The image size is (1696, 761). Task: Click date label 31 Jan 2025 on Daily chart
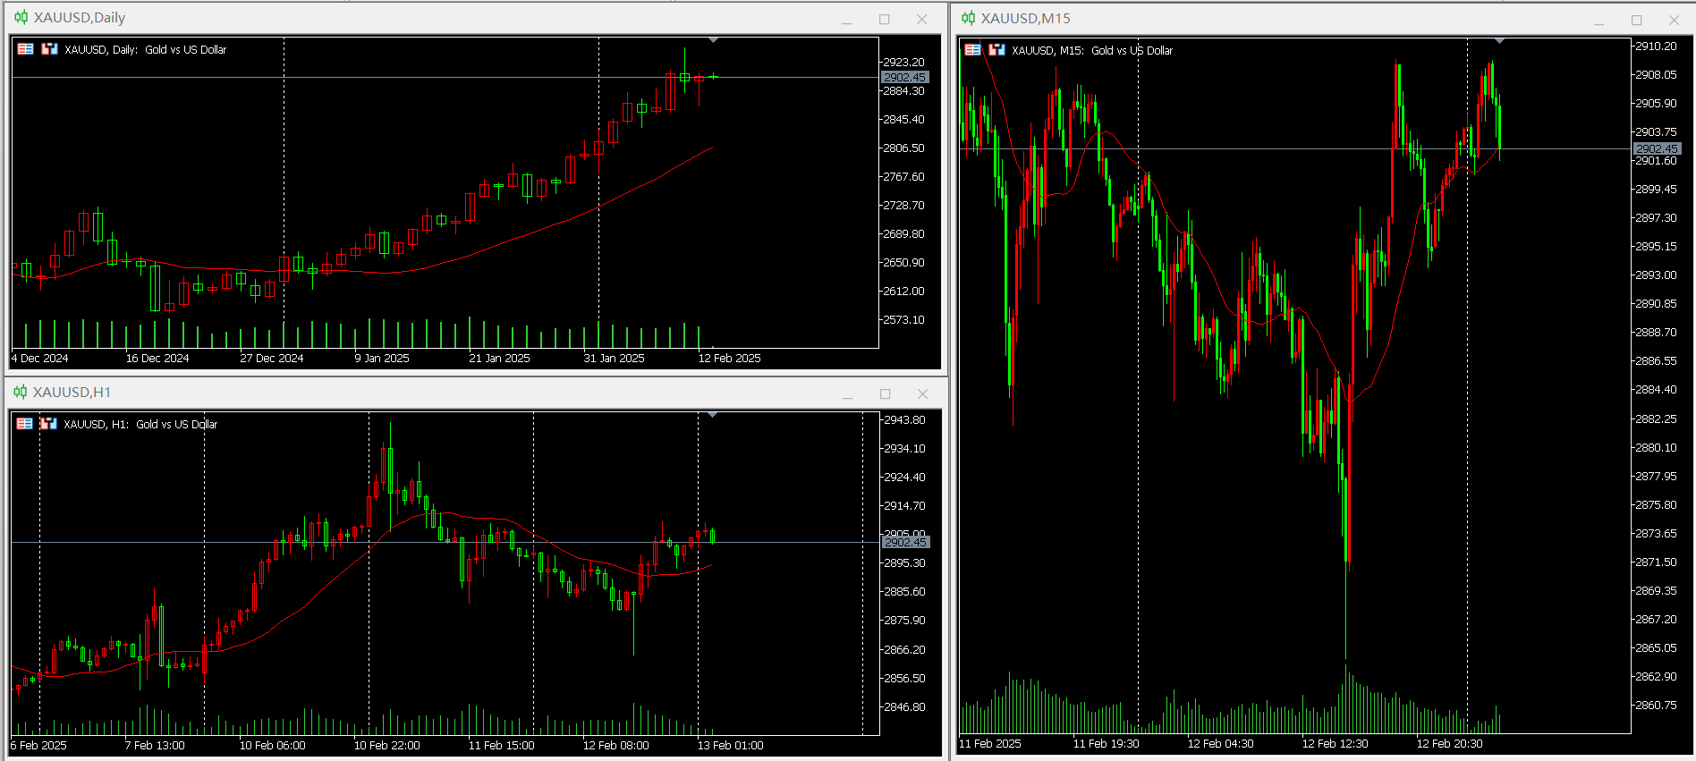[x=614, y=359]
